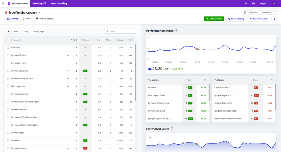Open the three-dot more options menu
This screenshot has height=152, width=281.
[x=274, y=19]
